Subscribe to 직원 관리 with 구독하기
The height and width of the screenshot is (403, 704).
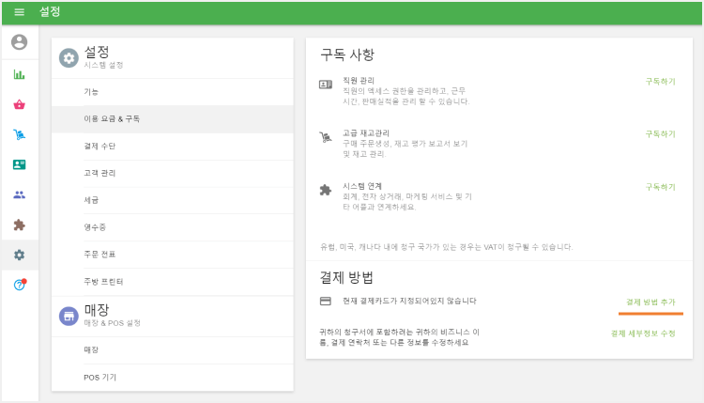(661, 82)
